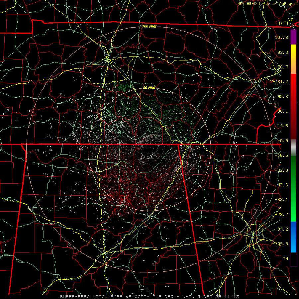This screenshot has height=299, width=299.
Task: Click the Super-Resolution Base Velocity caption text
Action: 149,297
